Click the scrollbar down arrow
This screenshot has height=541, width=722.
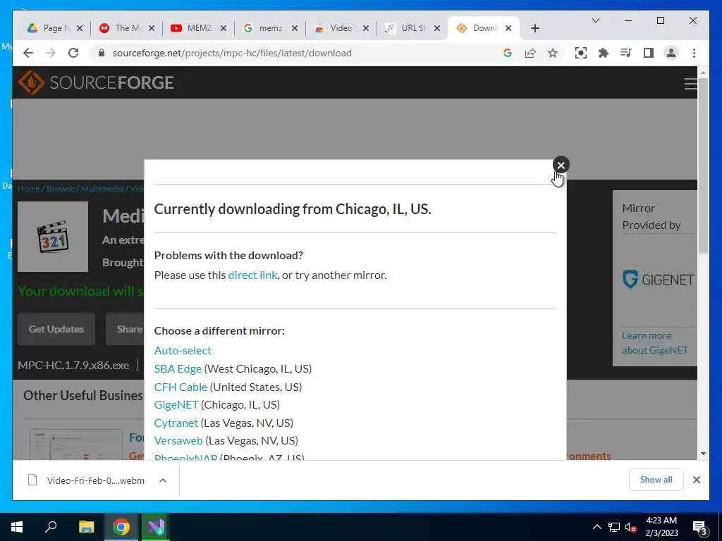[703, 454]
